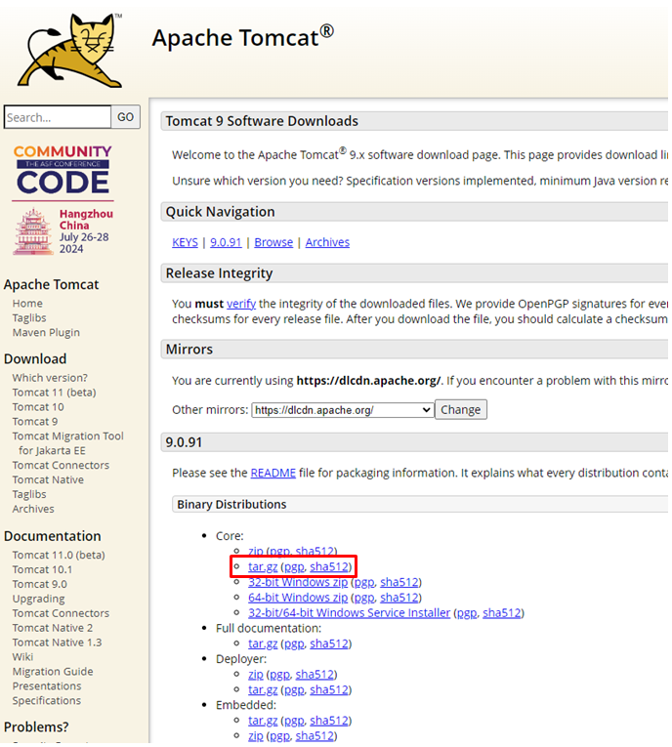This screenshot has height=747, width=672.
Task: Download the Deployer tar.gz
Action: [263, 689]
